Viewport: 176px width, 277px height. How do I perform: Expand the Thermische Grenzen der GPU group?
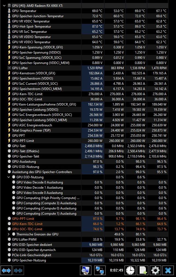point(8,234)
